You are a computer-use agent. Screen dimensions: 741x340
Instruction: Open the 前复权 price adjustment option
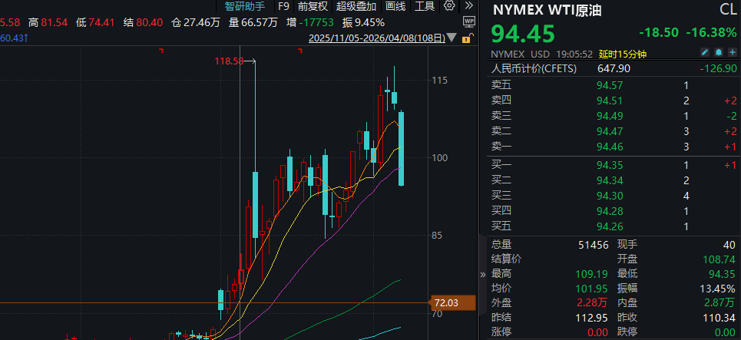click(313, 6)
